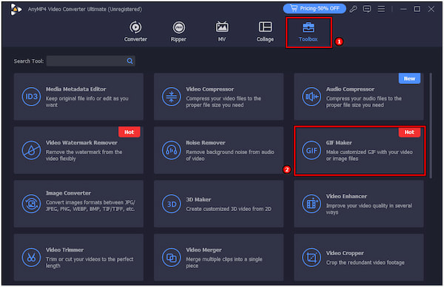The height and width of the screenshot is (287, 444).
Task: Click Hot badge on GIF Maker
Action: pyautogui.click(x=409, y=132)
